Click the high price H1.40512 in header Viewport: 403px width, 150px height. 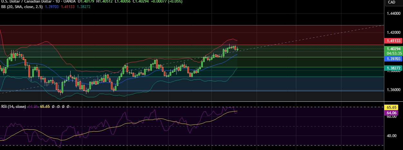(x=104, y=2)
